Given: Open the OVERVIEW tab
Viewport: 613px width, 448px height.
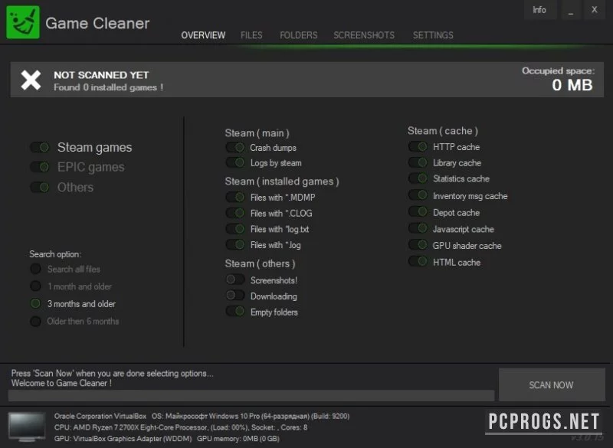Looking at the screenshot, I should point(203,35).
